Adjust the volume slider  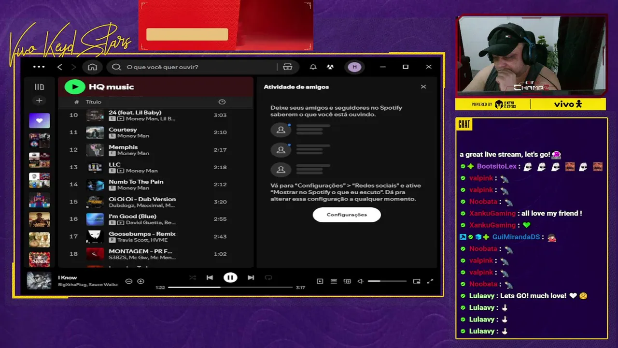coord(387,281)
